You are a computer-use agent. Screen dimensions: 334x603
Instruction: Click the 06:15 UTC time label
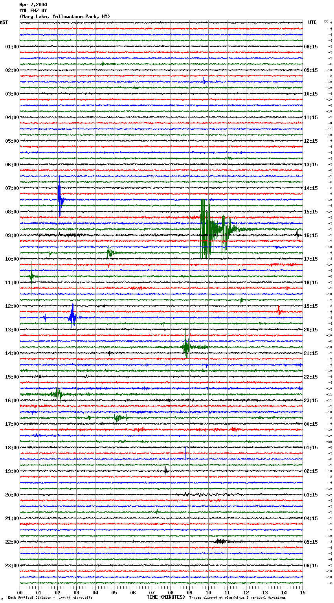pos(311,566)
